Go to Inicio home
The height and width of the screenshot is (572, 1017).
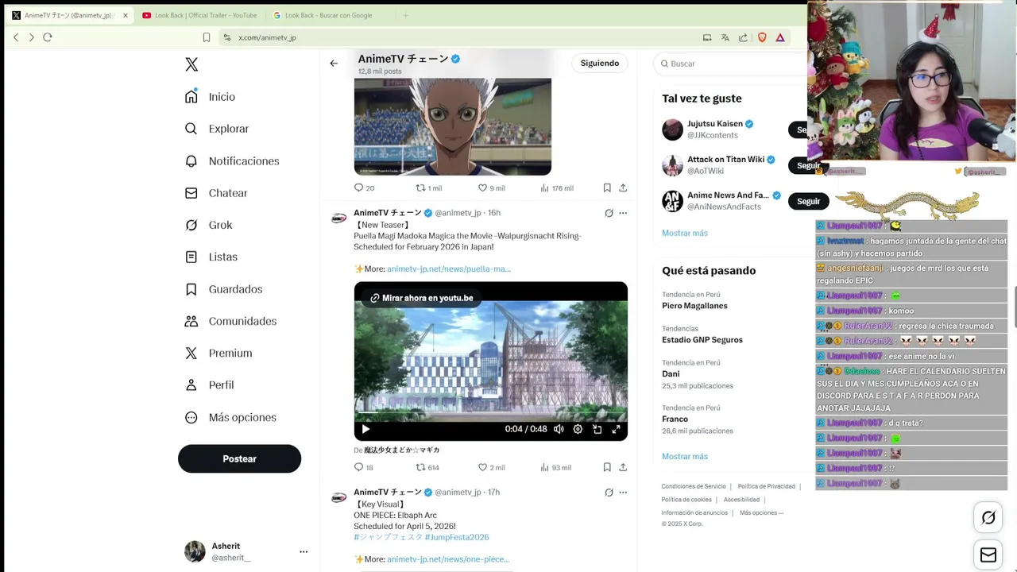pos(211,97)
